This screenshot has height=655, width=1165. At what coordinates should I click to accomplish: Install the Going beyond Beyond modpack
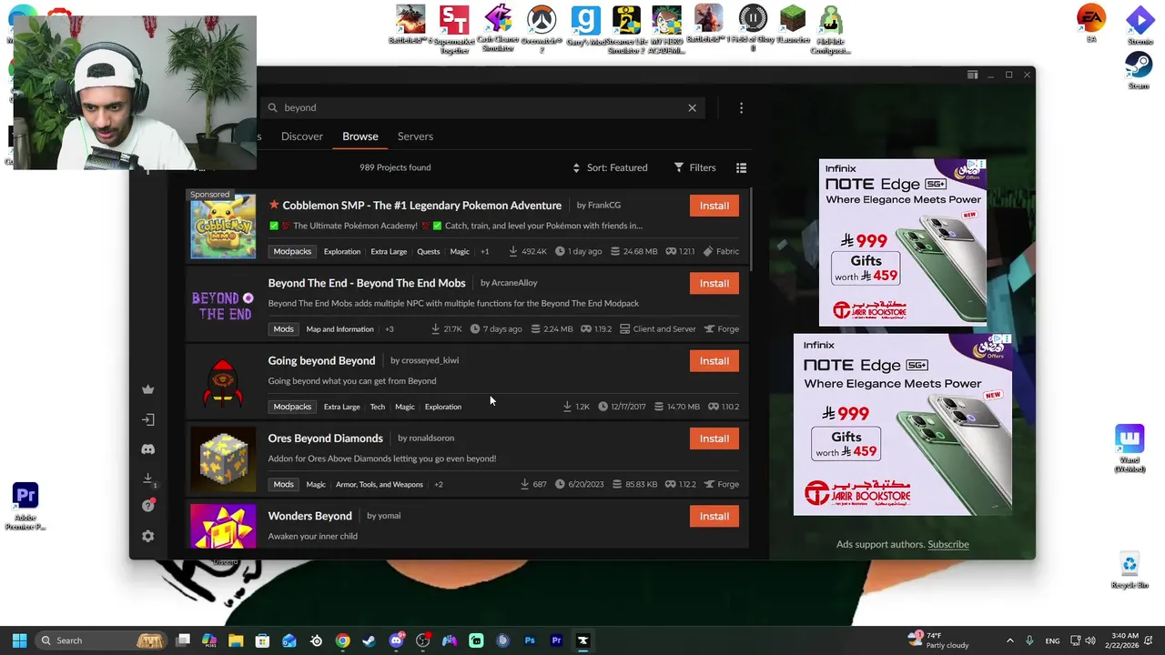point(714,361)
